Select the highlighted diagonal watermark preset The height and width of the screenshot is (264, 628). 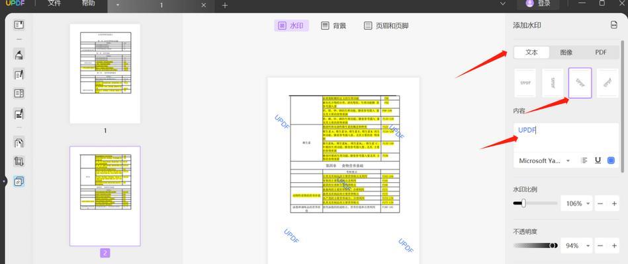[x=580, y=83]
